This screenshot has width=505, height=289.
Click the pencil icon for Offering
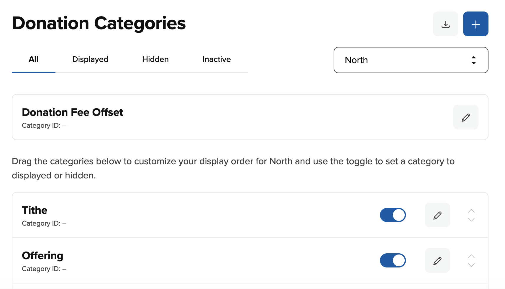click(437, 261)
